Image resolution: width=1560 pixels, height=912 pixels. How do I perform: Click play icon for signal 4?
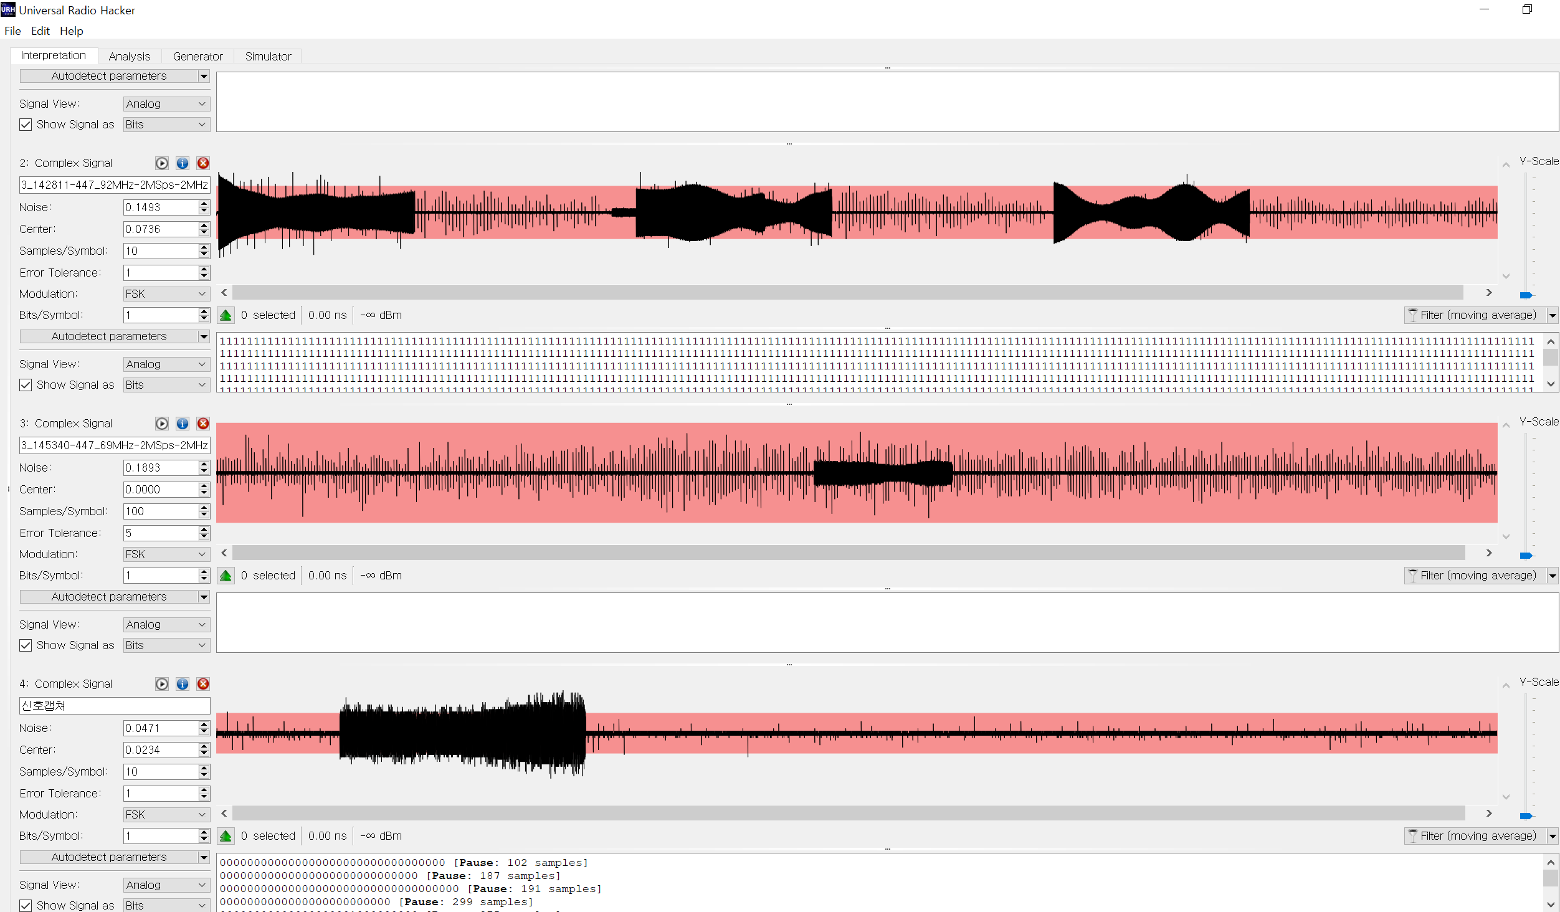pos(162,684)
